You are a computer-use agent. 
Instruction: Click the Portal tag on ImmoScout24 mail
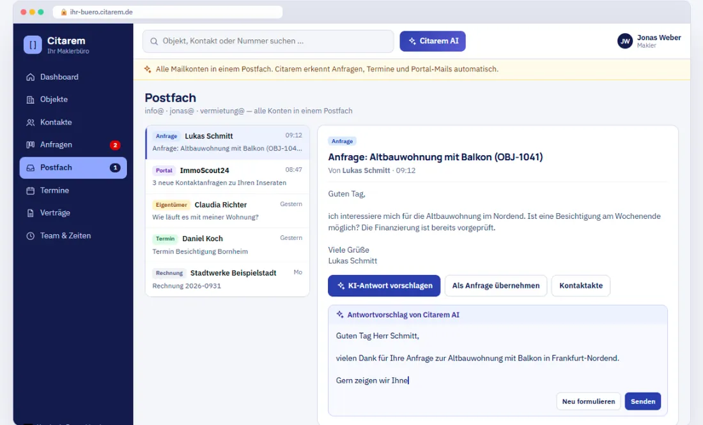point(164,170)
